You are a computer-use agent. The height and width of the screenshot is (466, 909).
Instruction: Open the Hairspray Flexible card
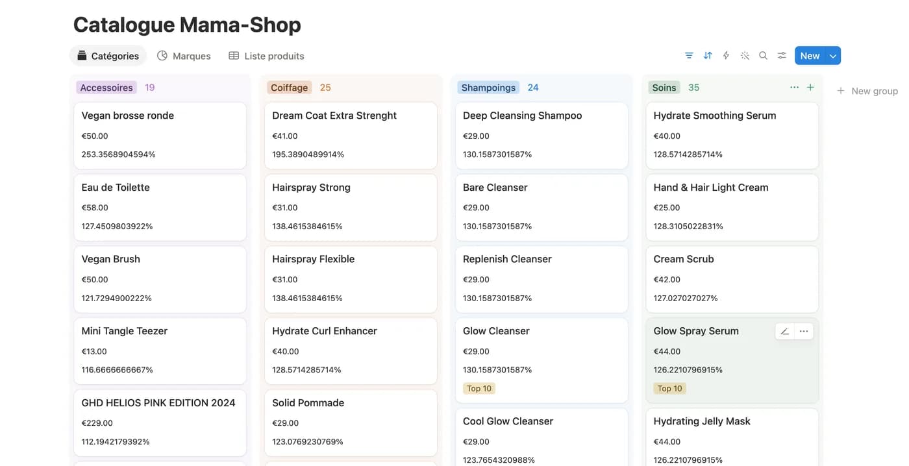click(x=351, y=279)
